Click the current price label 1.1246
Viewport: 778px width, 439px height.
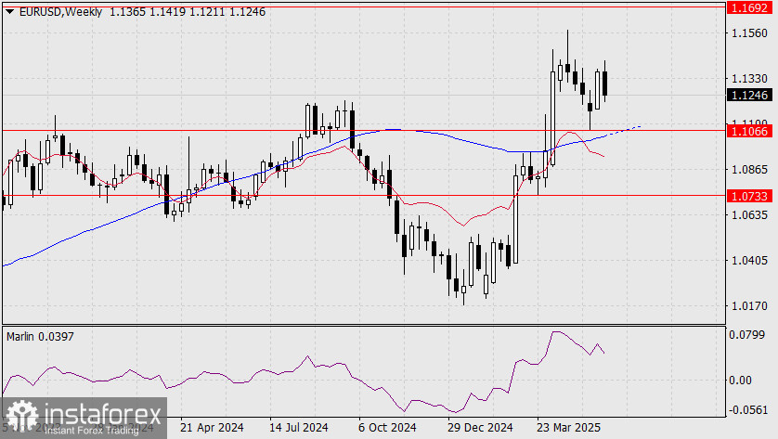coord(750,95)
